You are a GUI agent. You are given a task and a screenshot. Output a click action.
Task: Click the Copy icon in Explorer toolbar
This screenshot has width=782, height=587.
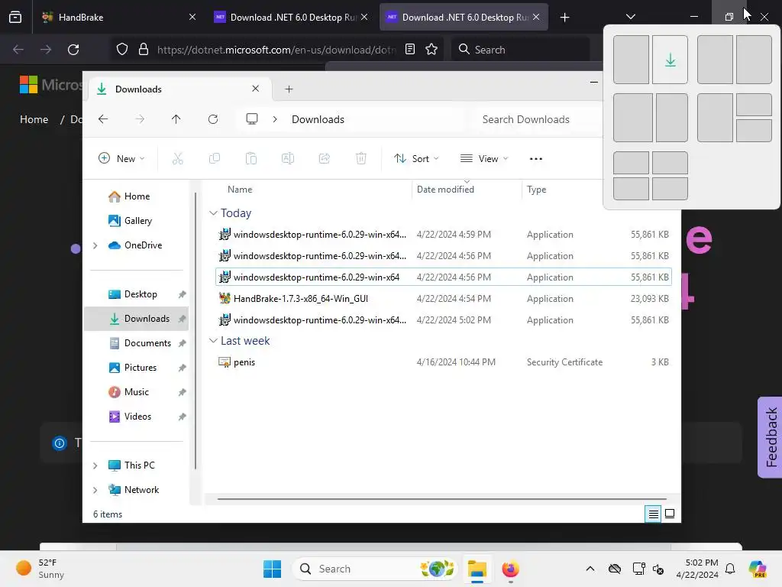point(215,159)
